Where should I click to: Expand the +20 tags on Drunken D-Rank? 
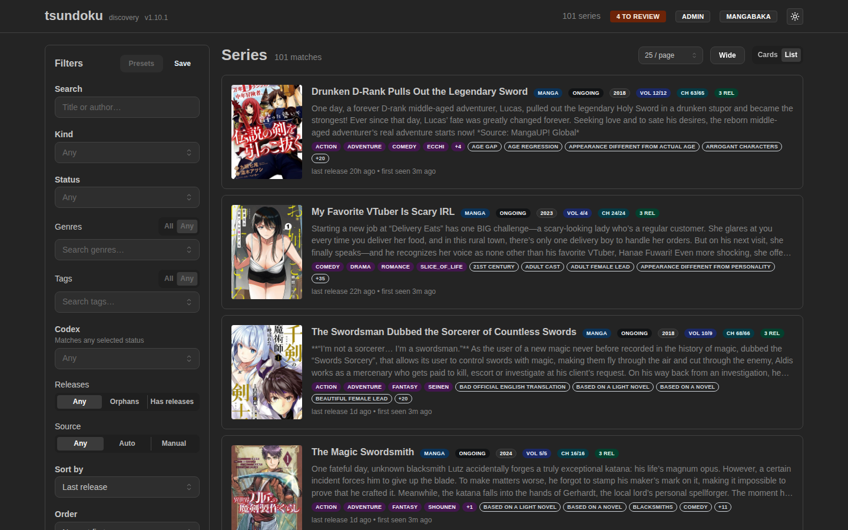click(320, 158)
